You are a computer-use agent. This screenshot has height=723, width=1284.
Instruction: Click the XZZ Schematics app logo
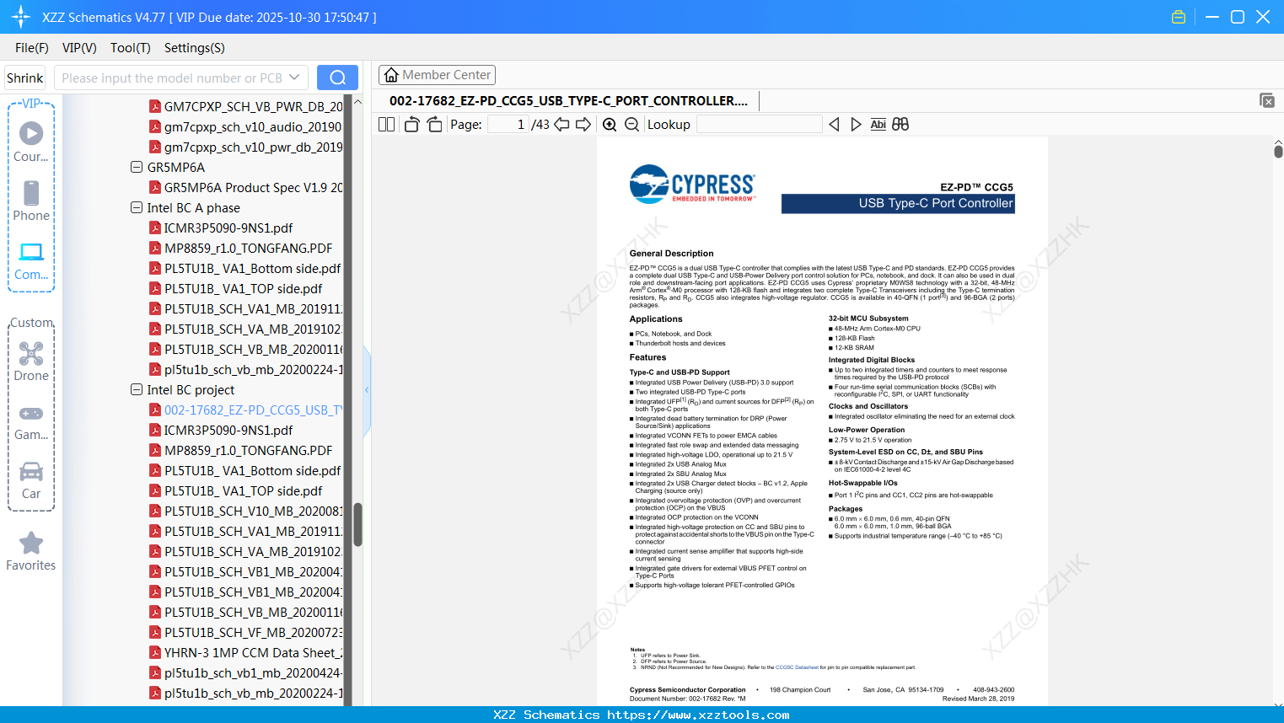pos(20,17)
